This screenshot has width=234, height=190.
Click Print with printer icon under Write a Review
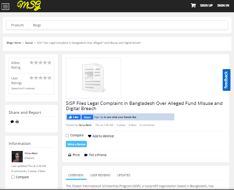pyautogui.click(x=74, y=155)
